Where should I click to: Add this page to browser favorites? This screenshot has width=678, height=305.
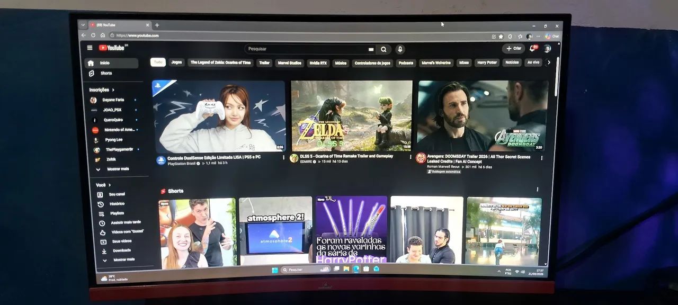click(501, 37)
